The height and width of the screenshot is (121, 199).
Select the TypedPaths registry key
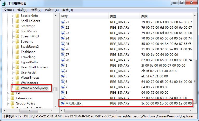tap(29, 62)
